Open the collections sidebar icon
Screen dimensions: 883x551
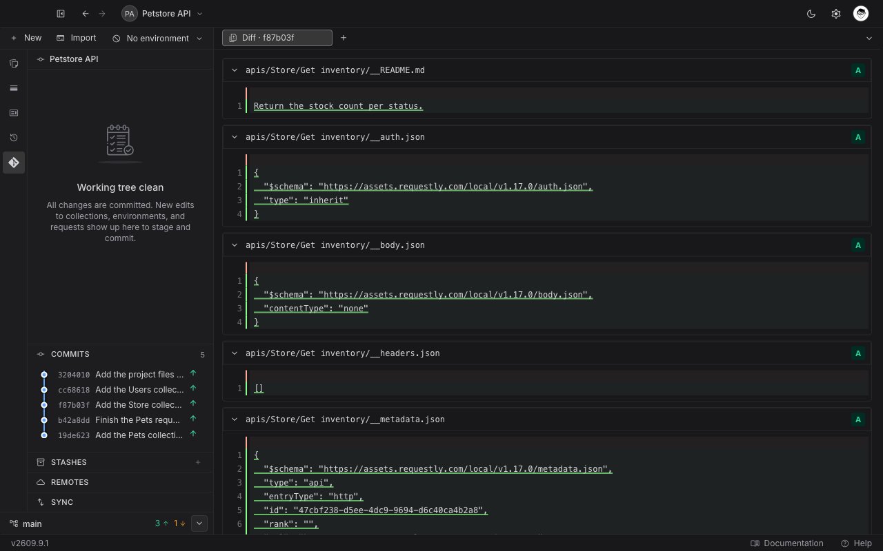[x=14, y=63]
